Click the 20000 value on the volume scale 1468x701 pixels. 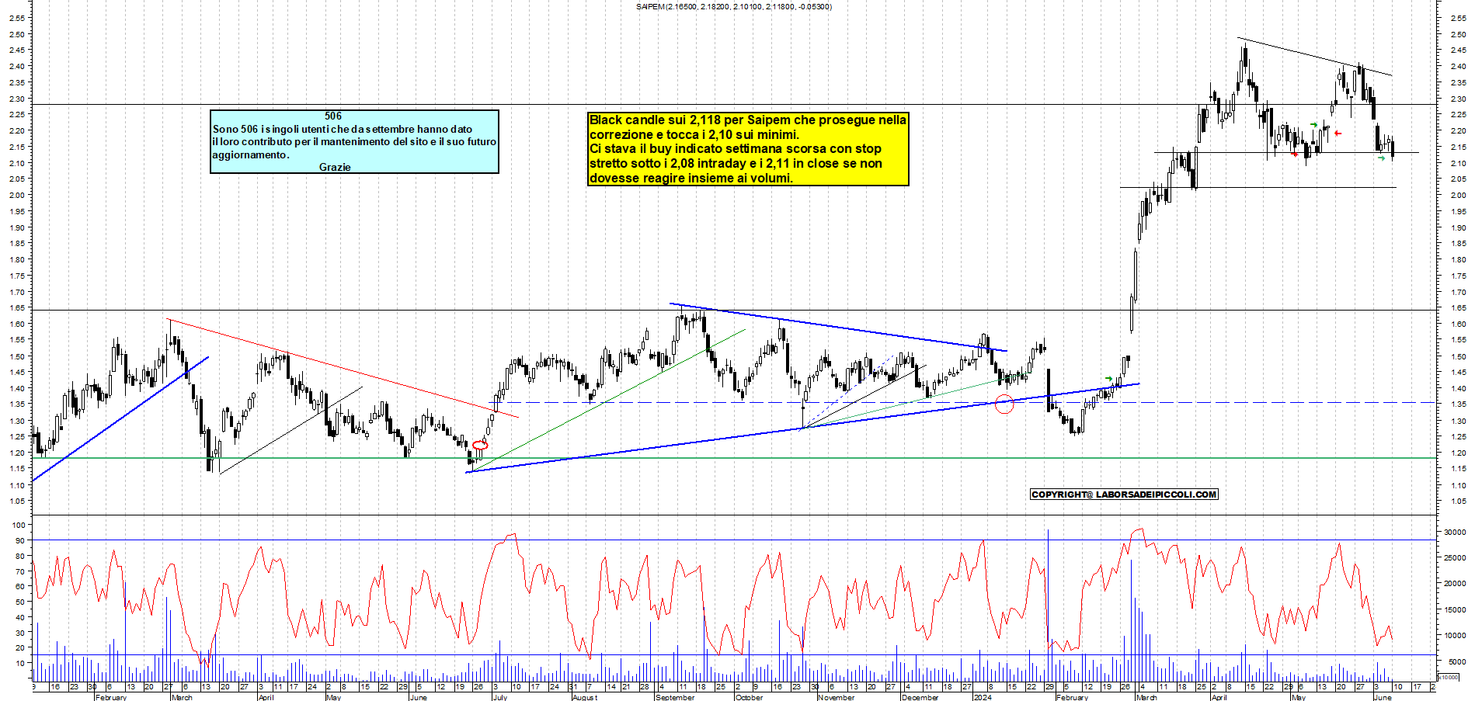(1455, 583)
